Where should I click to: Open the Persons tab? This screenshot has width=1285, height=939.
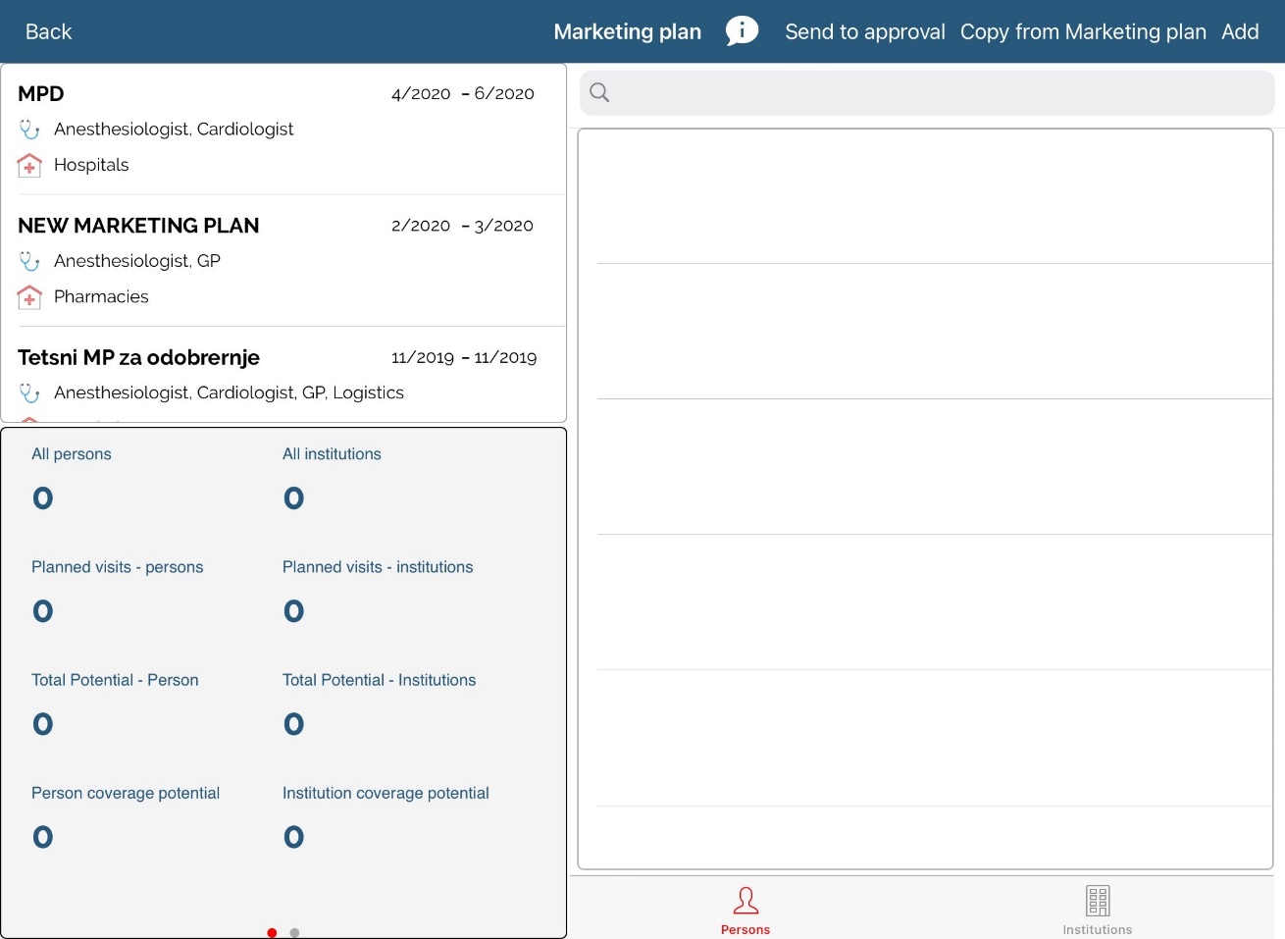(x=745, y=910)
